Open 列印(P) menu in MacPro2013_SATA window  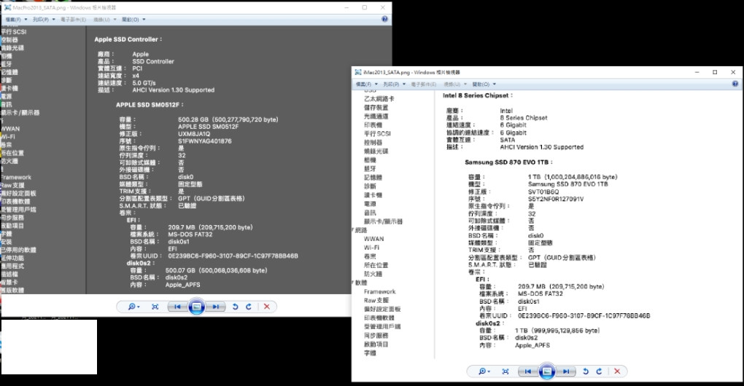point(44,20)
